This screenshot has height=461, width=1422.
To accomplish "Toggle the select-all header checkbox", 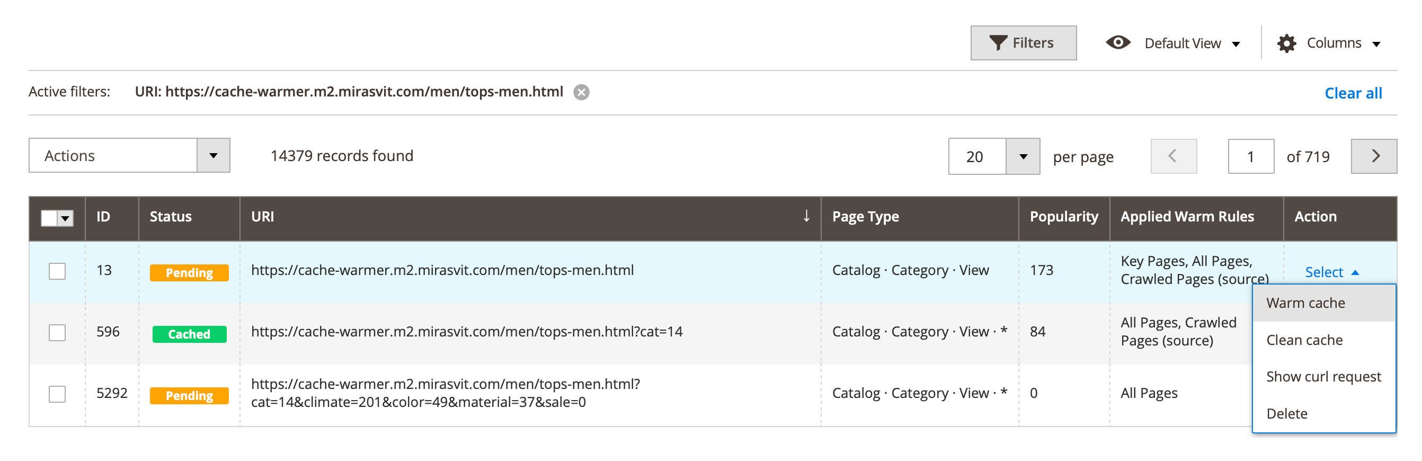I will coord(49,218).
